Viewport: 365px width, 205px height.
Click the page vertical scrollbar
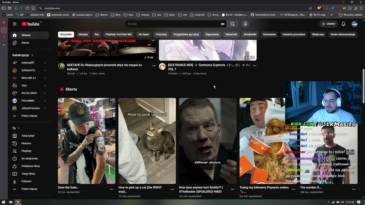363,85
